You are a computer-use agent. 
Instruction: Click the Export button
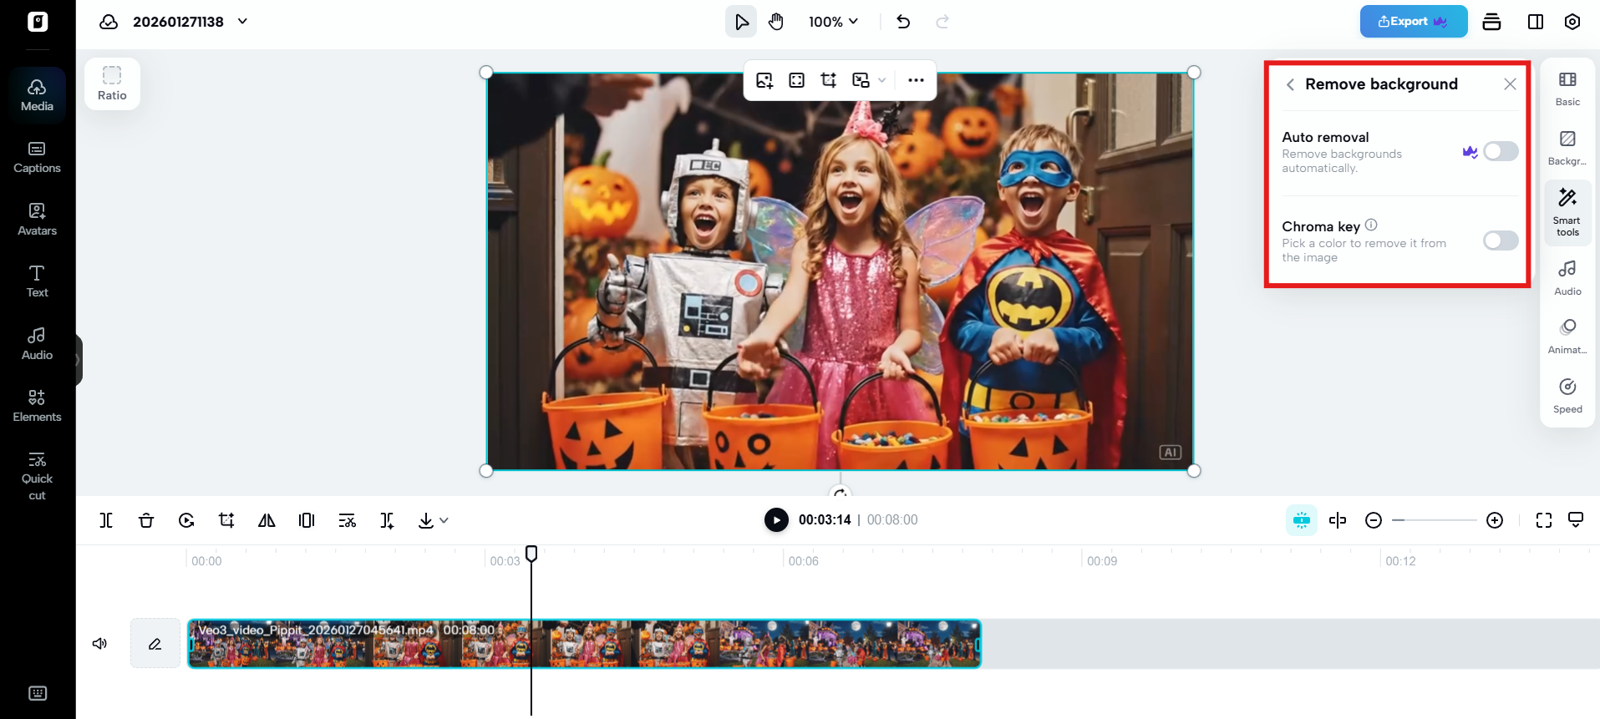pyautogui.click(x=1413, y=22)
